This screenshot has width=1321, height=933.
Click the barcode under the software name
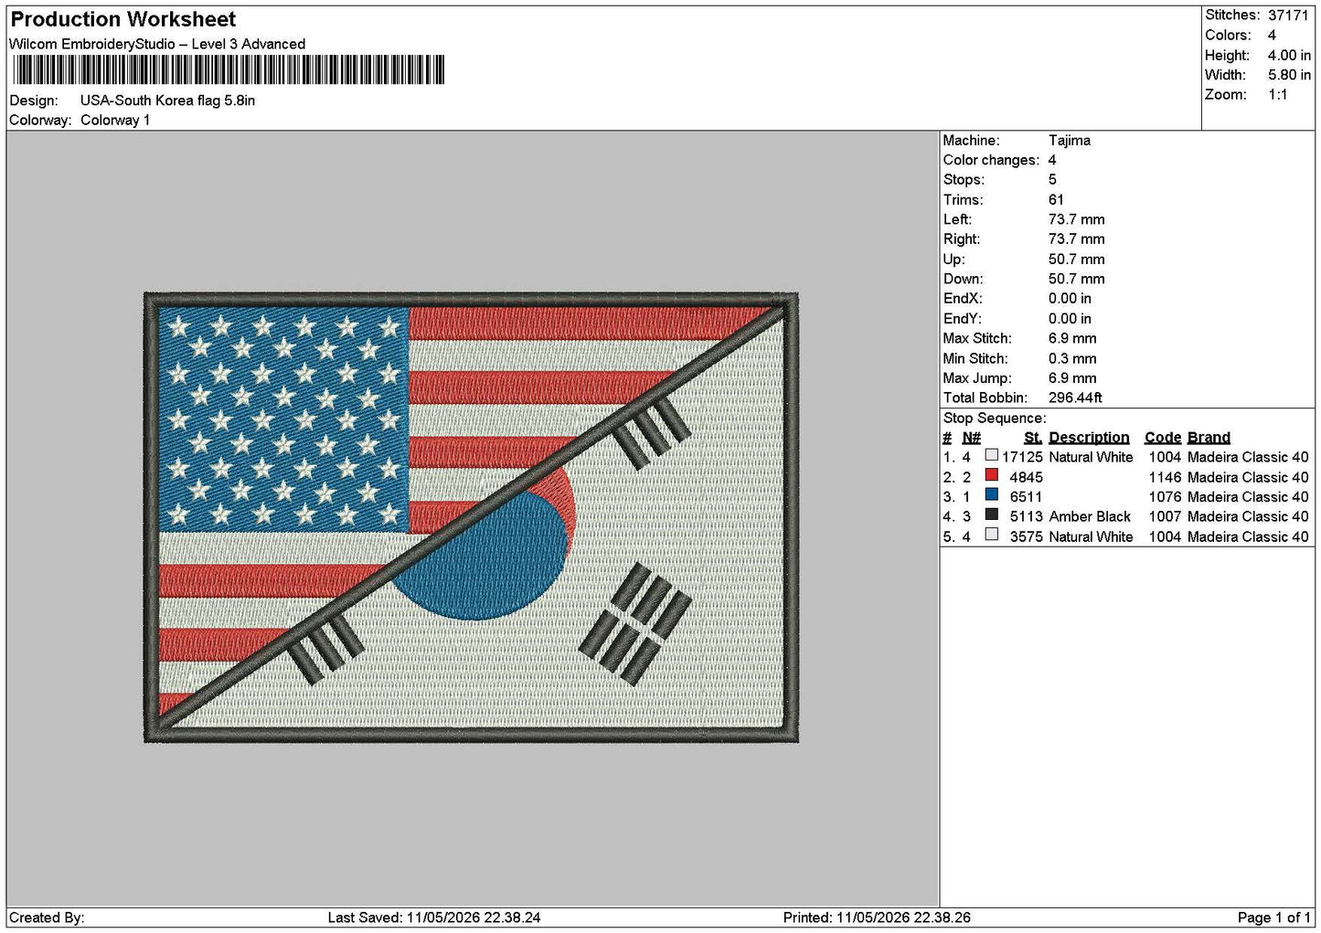tap(229, 70)
